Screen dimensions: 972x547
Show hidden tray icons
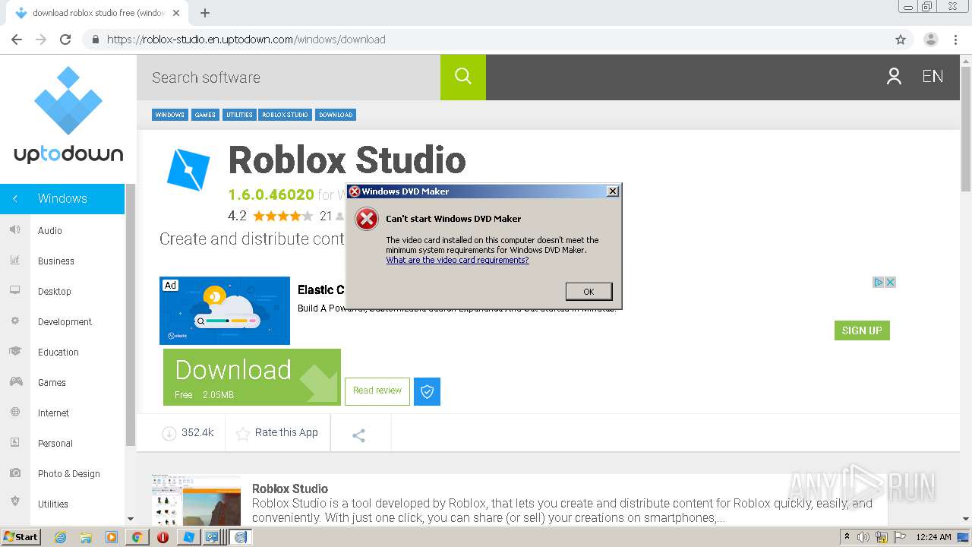point(847,537)
